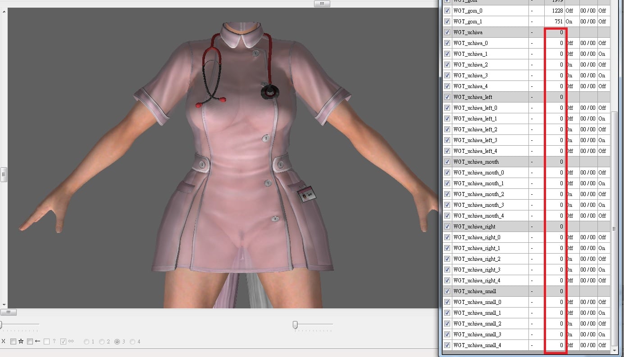Click the viewport's top horizontal scroll thumb

pyautogui.click(x=322, y=4)
